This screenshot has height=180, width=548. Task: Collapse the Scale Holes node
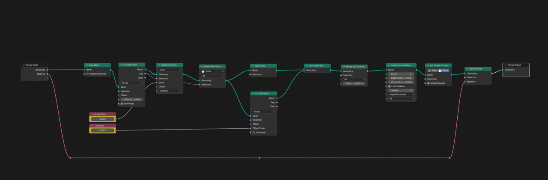[92, 114]
